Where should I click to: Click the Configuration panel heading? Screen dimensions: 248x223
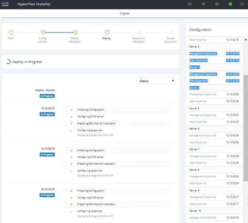[200, 30]
